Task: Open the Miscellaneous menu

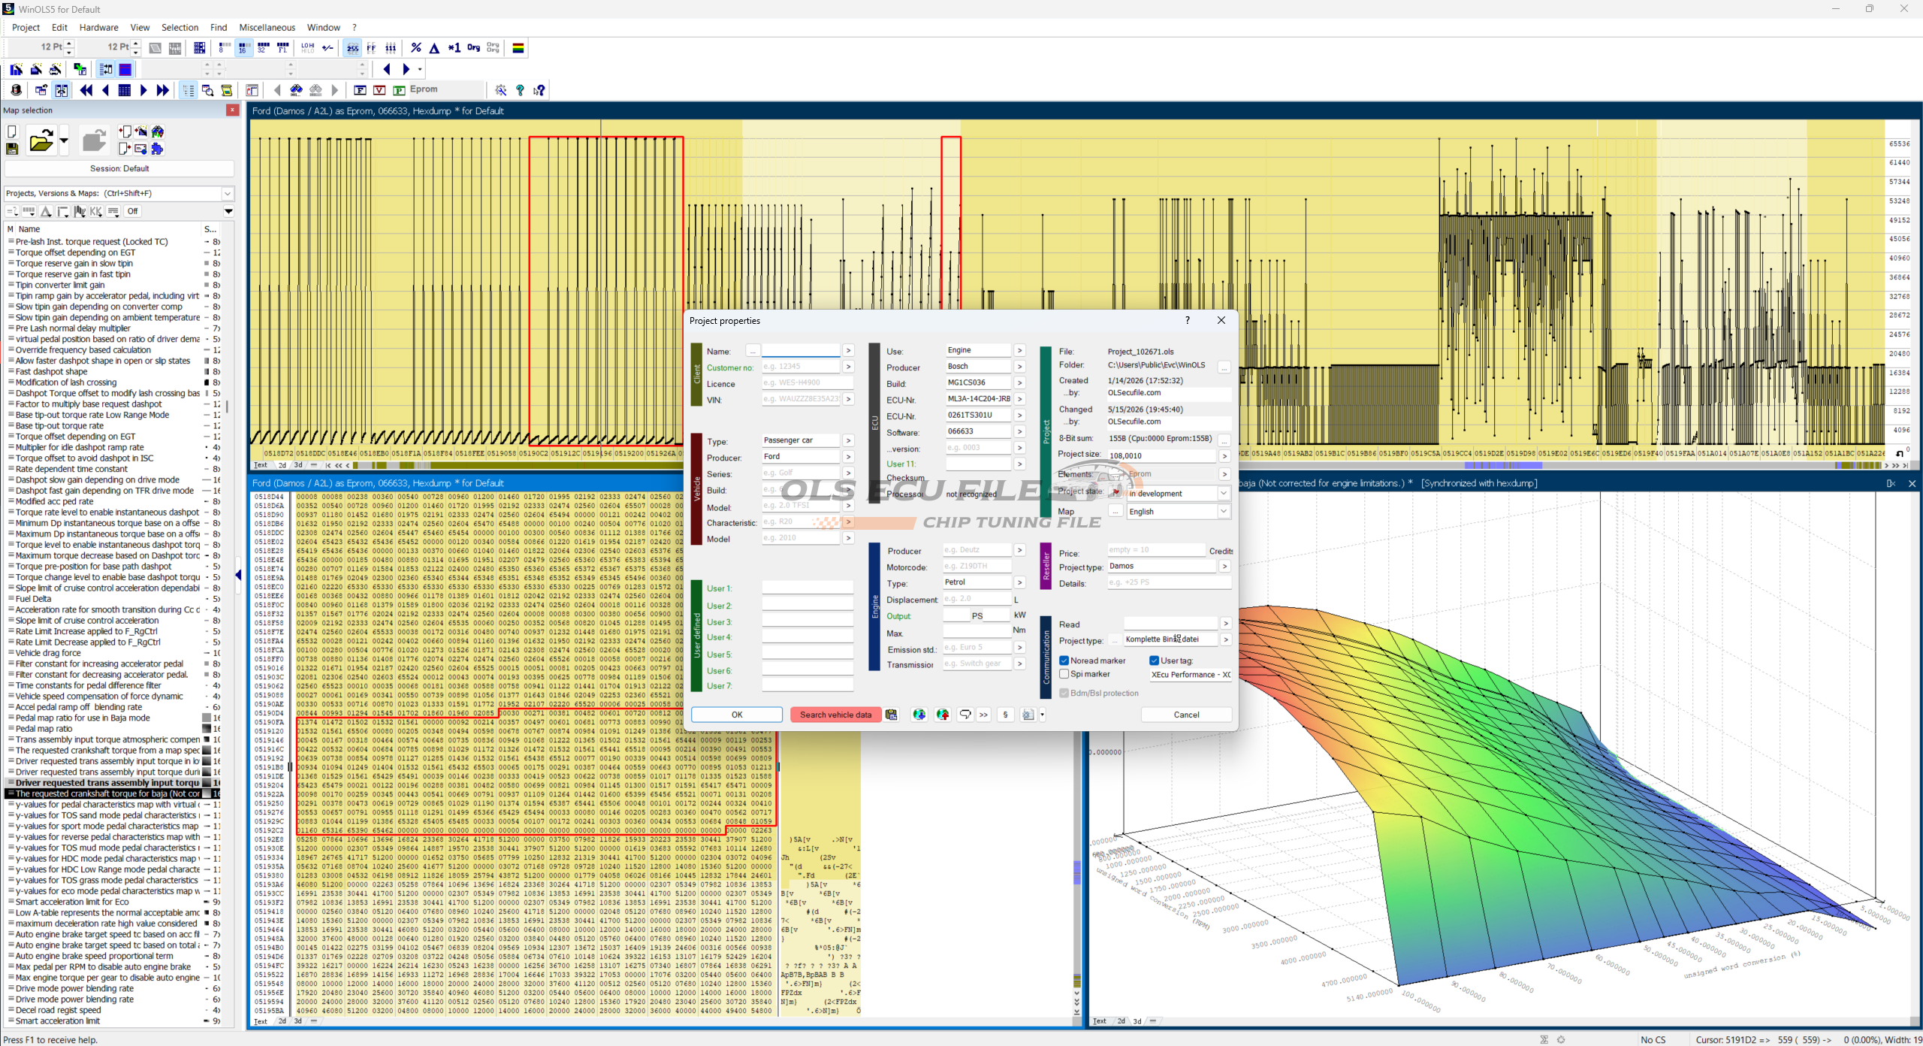Action: point(267,28)
